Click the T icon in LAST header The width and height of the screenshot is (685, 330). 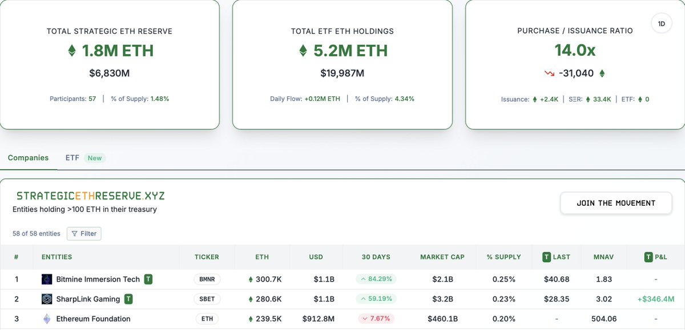pos(547,257)
